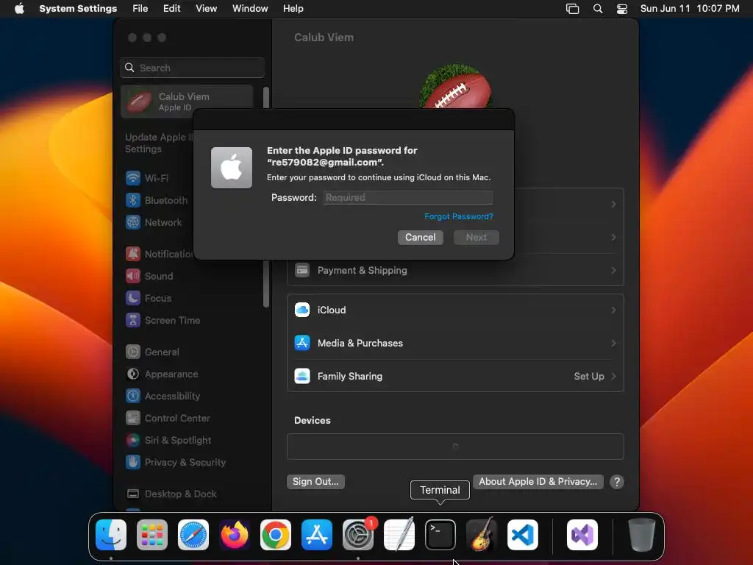Launch Terminal from the Dock
The width and height of the screenshot is (753, 565).
[440, 535]
